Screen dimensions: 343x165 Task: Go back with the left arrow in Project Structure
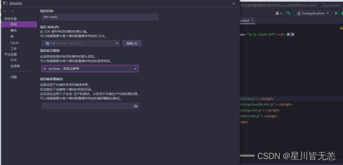(5, 11)
